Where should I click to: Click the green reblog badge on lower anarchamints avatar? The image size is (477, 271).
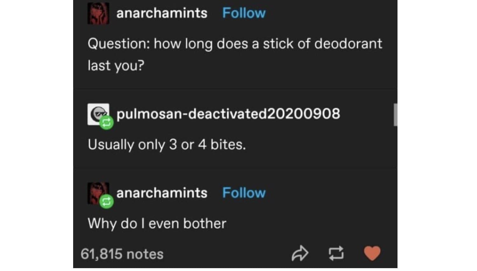click(x=107, y=201)
